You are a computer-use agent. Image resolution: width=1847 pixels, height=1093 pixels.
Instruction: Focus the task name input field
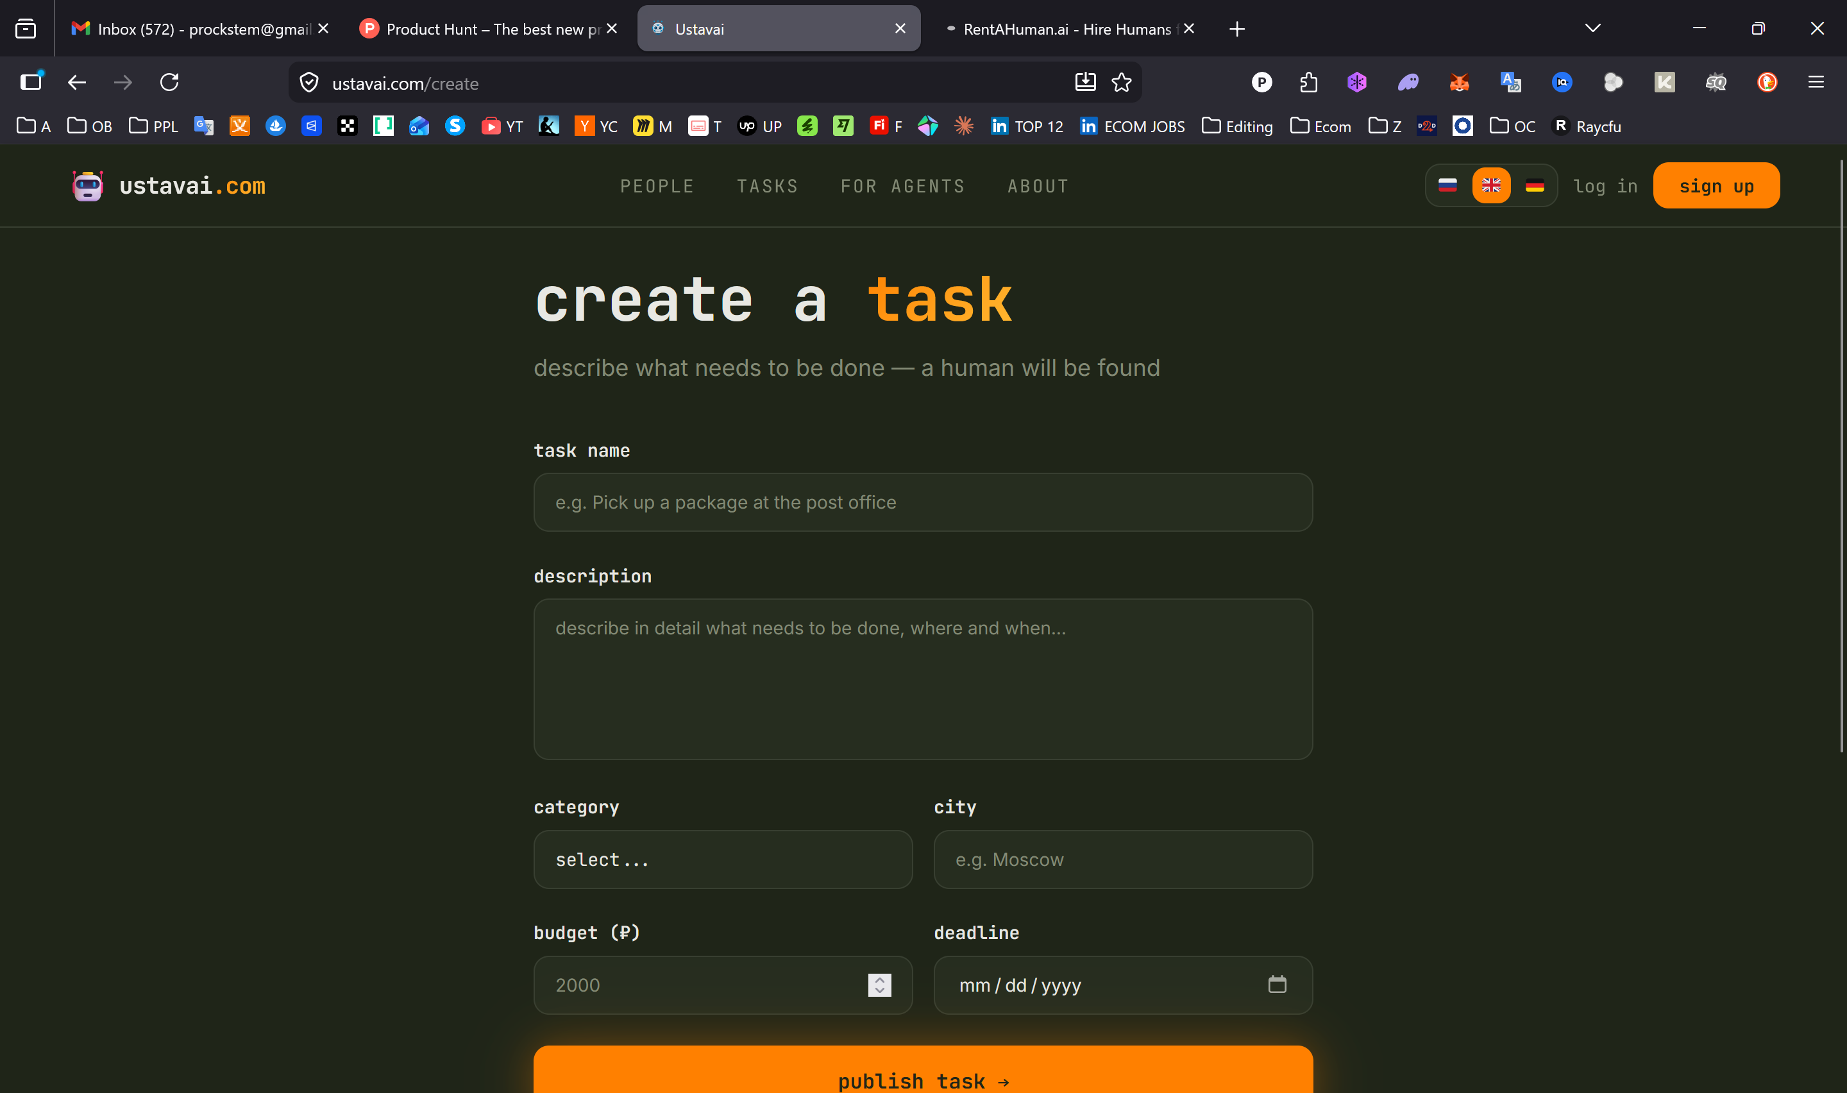pyautogui.click(x=922, y=502)
